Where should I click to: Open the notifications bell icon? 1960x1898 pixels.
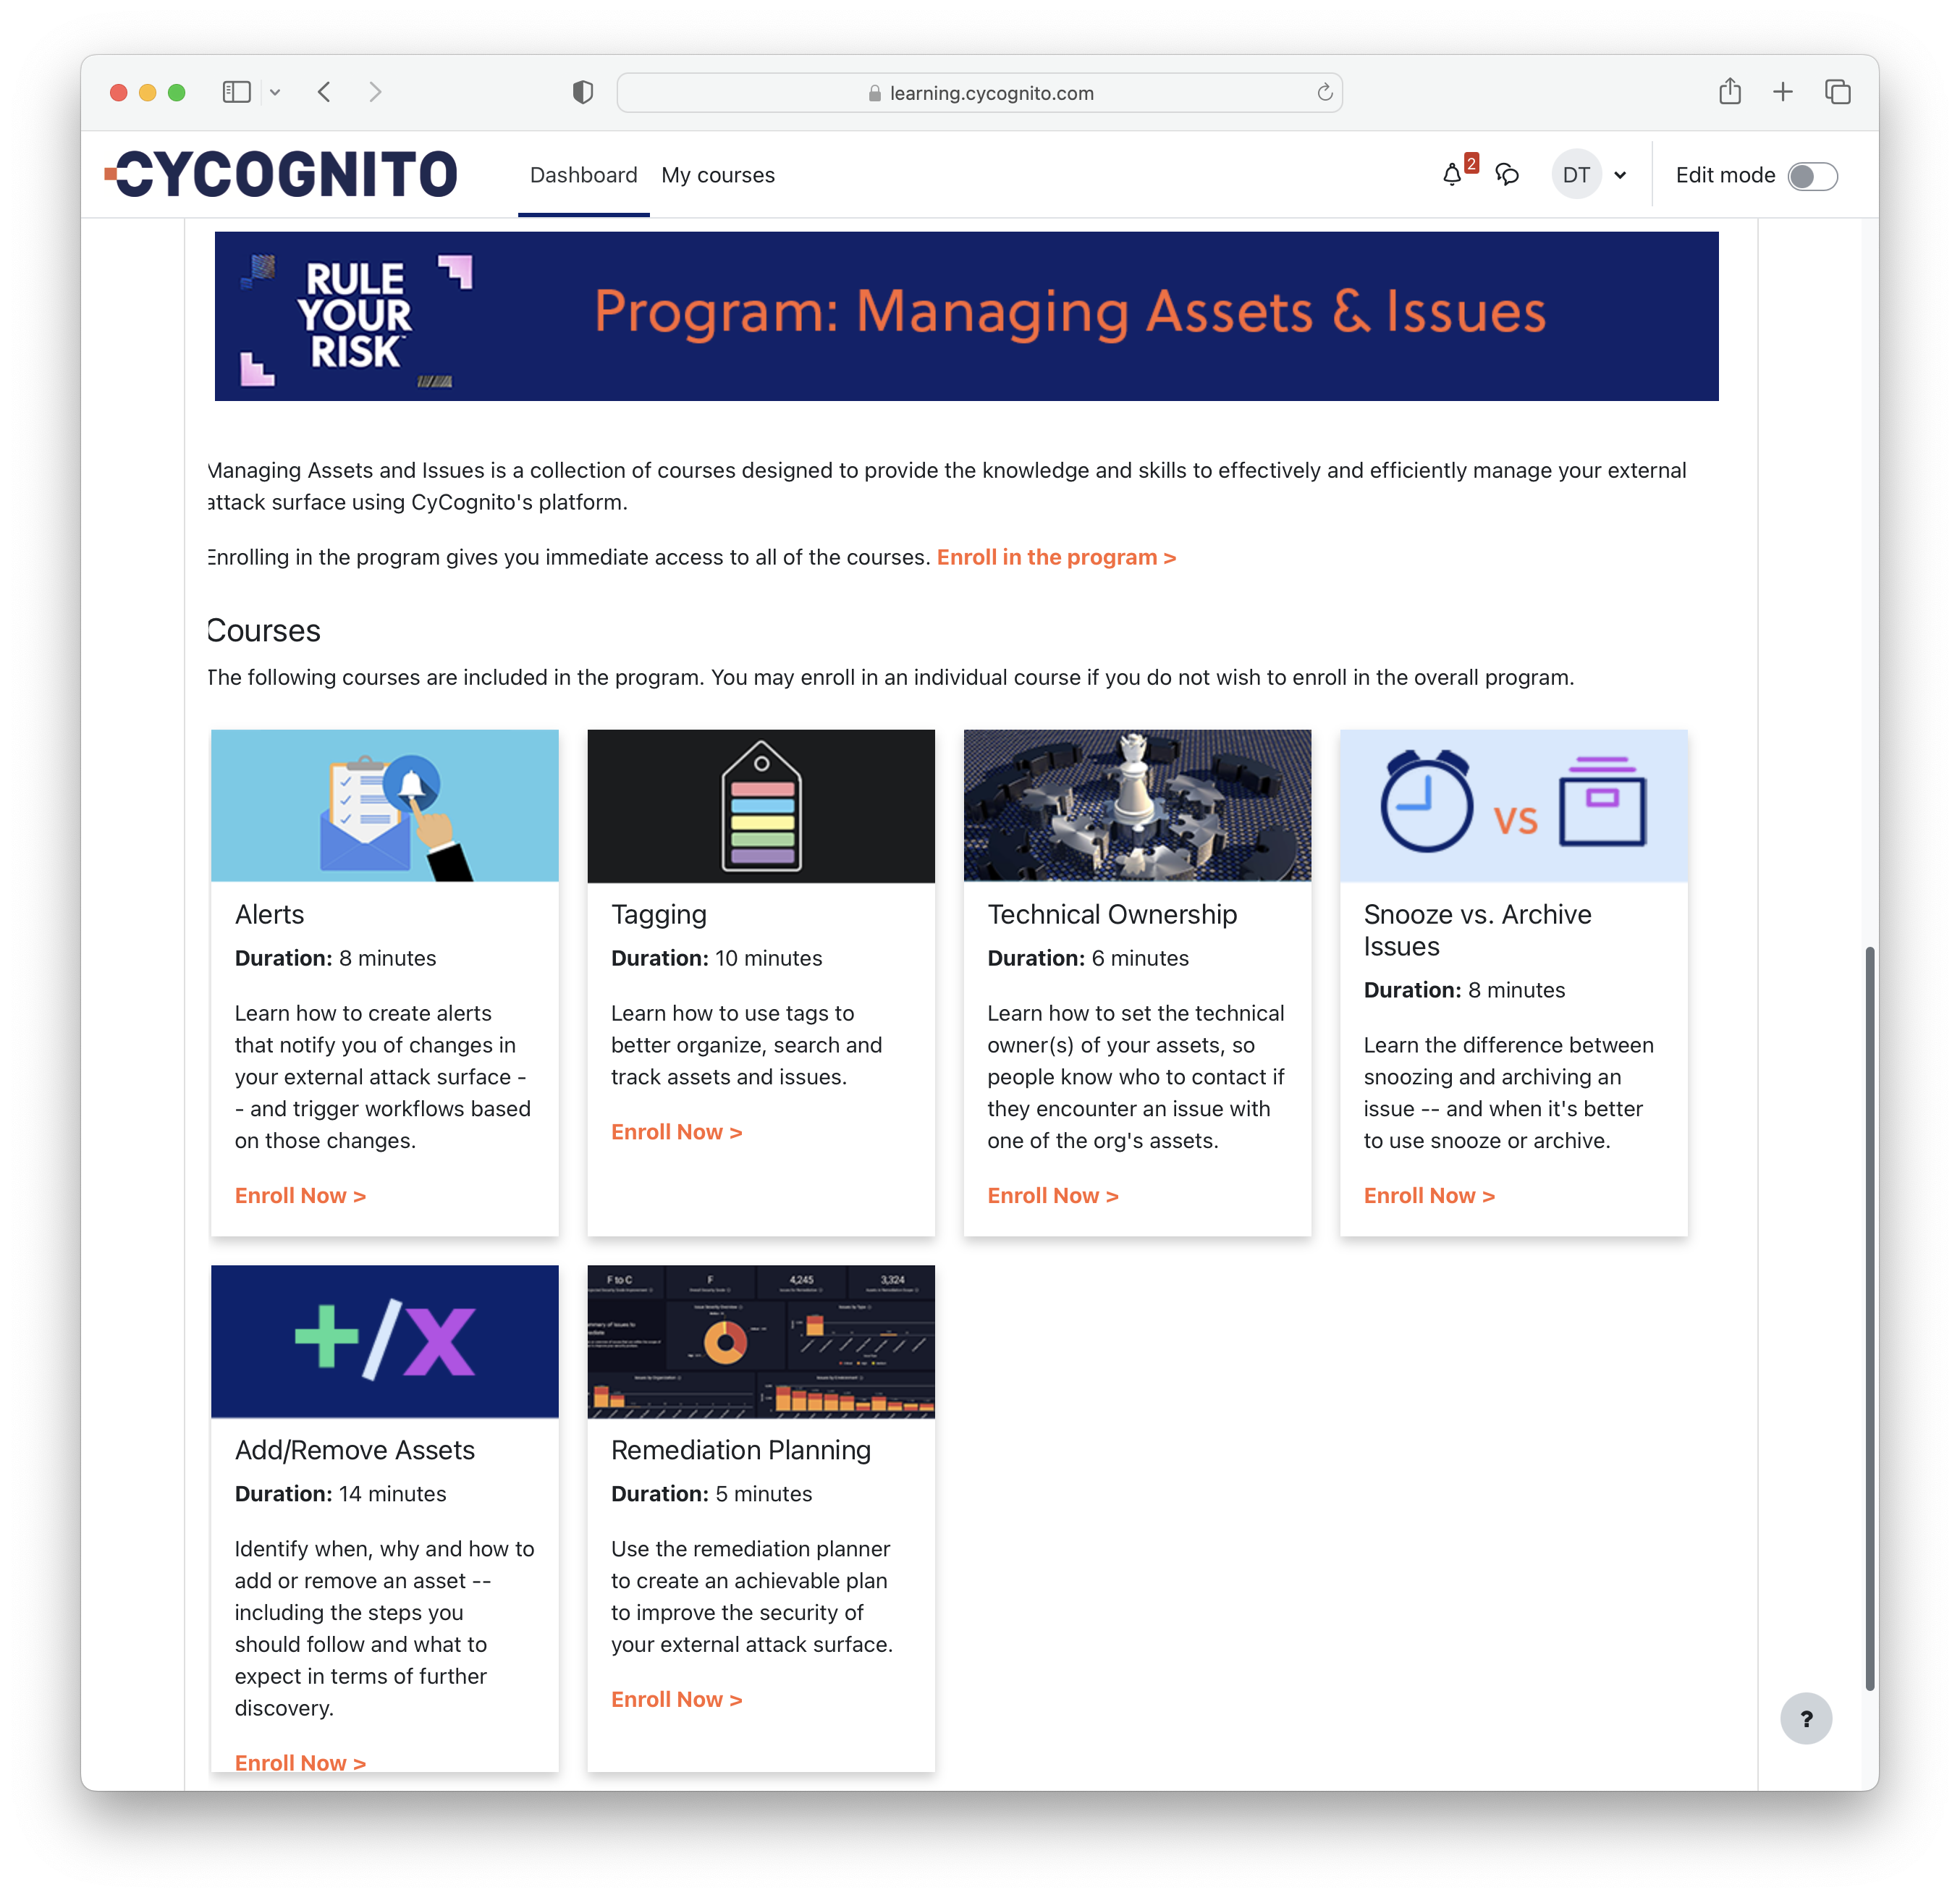click(1452, 175)
